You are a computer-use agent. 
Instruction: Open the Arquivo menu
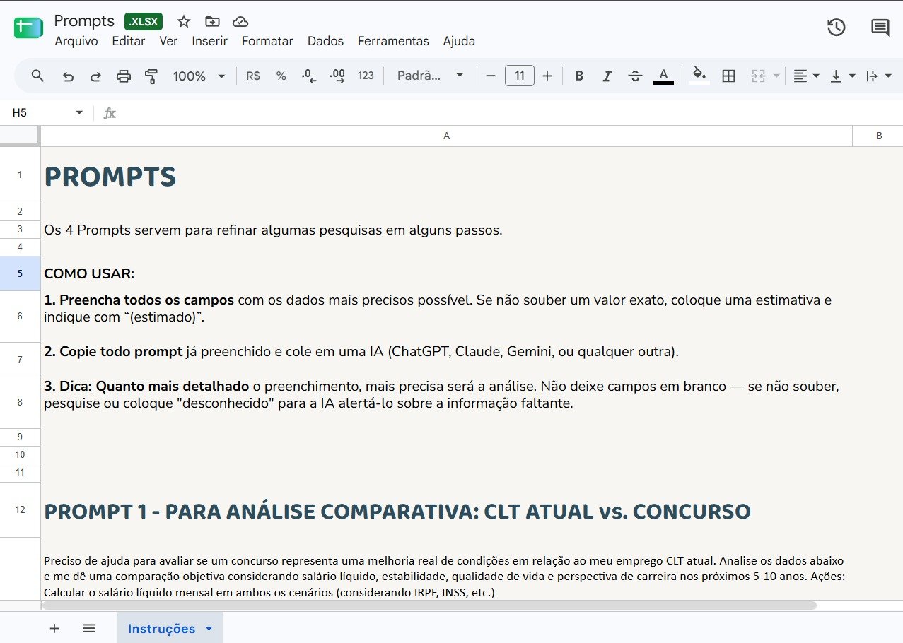(x=76, y=41)
